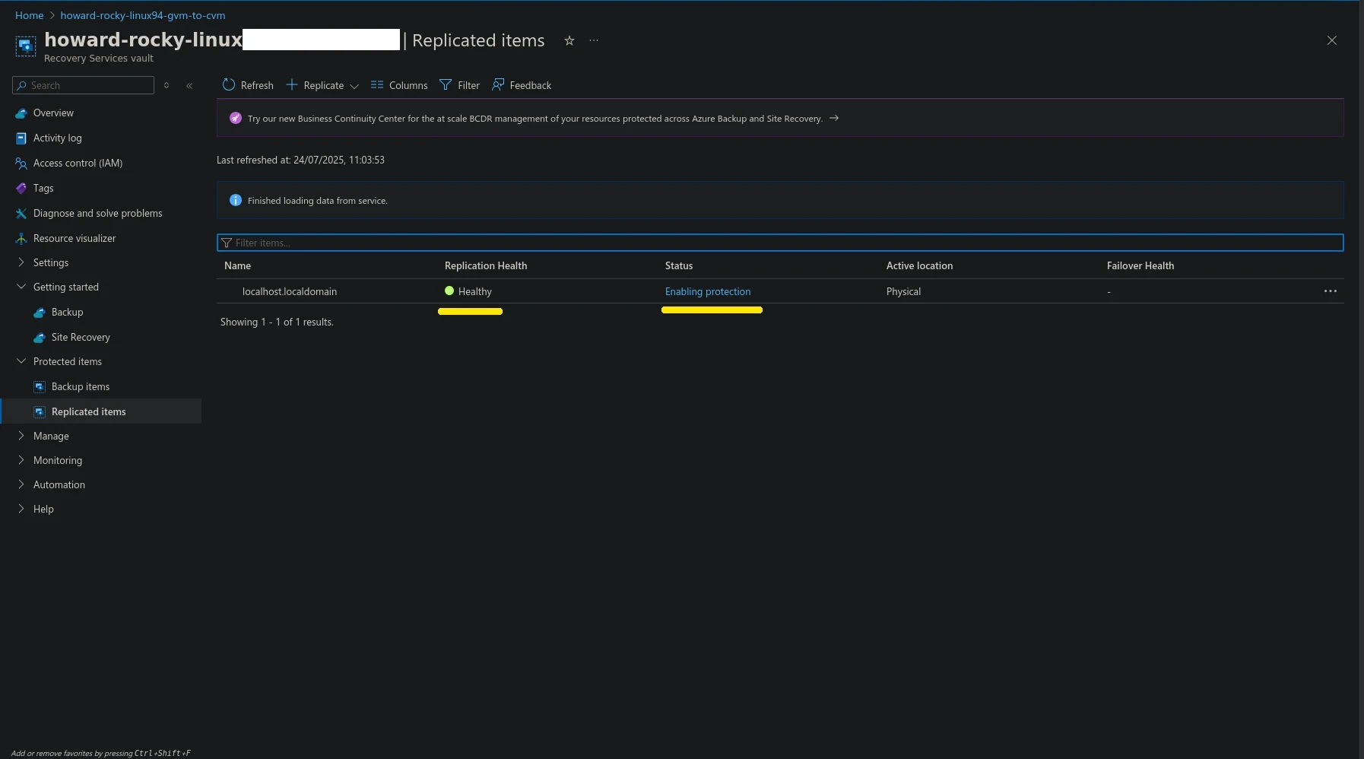Click the Physical active location cell
Image resolution: width=1364 pixels, height=759 pixels.
tap(903, 291)
